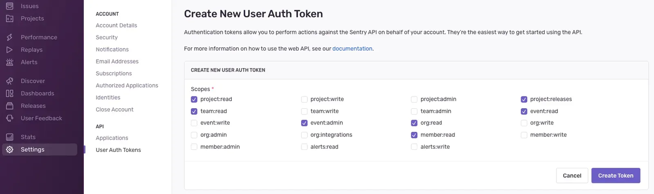
Task: Enable the org:admin scope checkbox
Action: 194,135
